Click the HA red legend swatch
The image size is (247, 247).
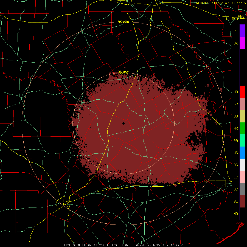point(242,92)
